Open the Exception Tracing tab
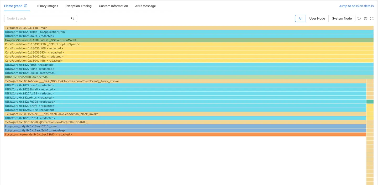378x185 pixels. pyautogui.click(x=78, y=6)
